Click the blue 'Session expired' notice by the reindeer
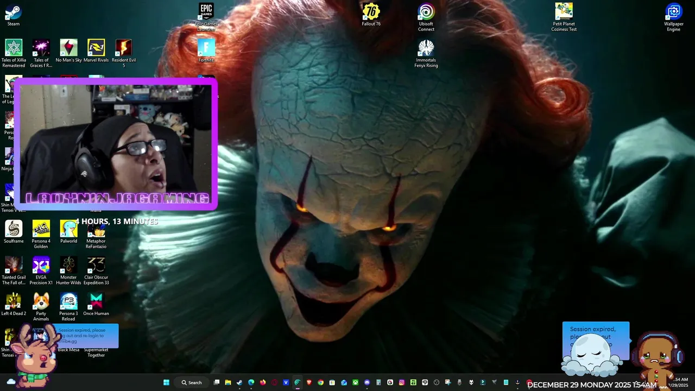 (x=86, y=336)
